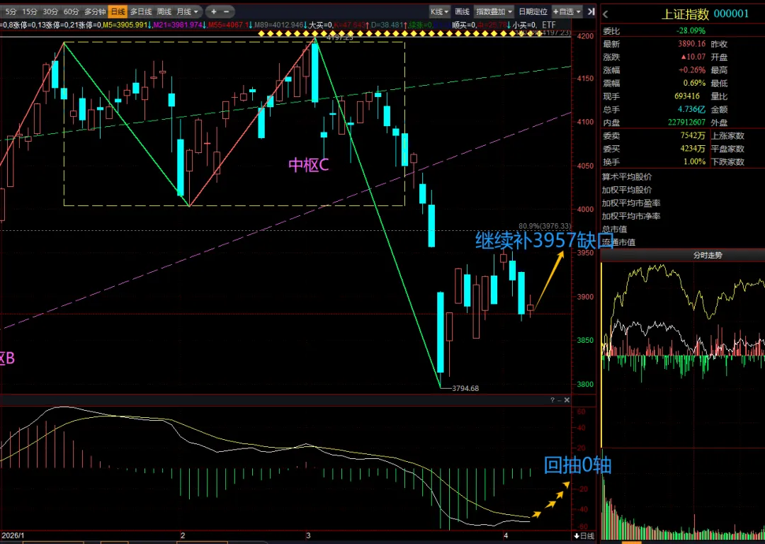Click the ETF label in indicator bar
Viewport: 765px width, 544px height.
[548, 25]
